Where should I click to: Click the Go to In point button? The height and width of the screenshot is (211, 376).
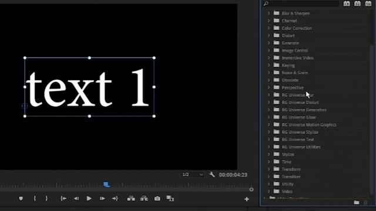[x=63, y=199]
